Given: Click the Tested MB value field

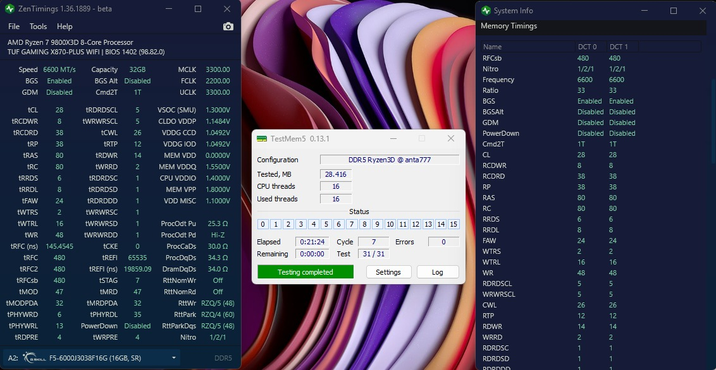Looking at the screenshot, I should 336,174.
